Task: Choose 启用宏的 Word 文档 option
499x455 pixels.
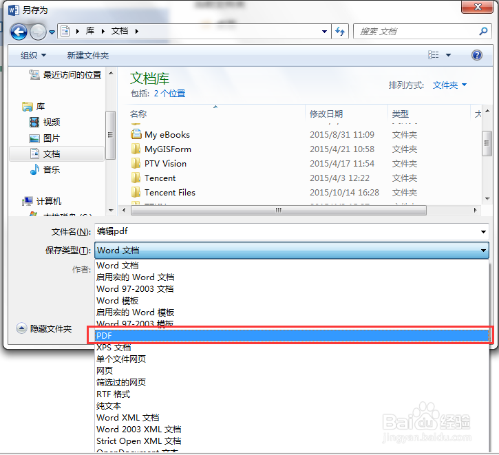Action: coord(292,277)
